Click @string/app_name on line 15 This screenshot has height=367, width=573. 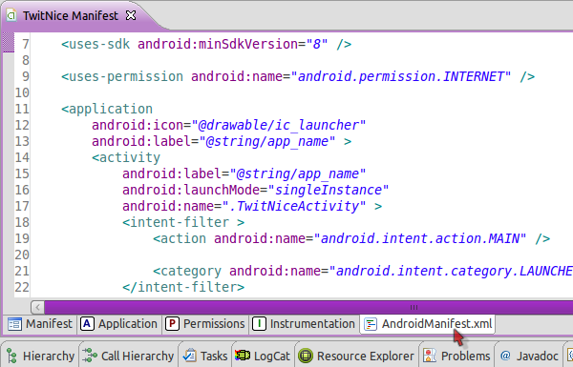click(x=298, y=173)
